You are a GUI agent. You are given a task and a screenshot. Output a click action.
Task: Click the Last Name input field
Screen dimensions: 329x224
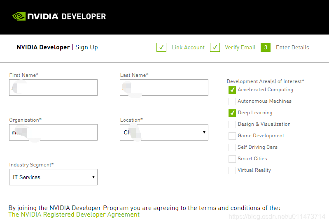click(x=164, y=88)
